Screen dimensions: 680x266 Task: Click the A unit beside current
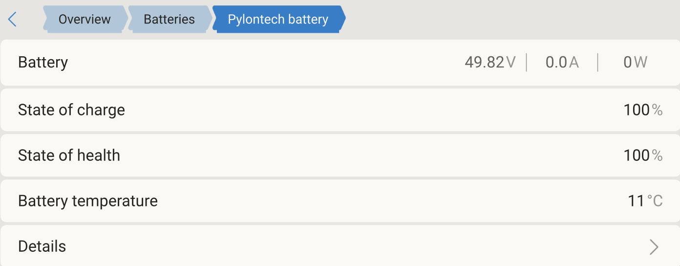point(574,63)
